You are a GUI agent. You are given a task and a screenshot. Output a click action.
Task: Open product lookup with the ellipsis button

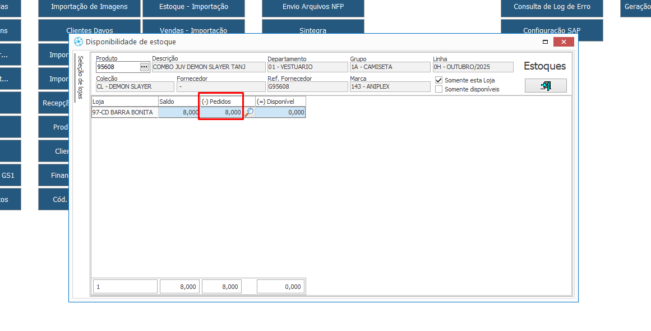coord(144,67)
